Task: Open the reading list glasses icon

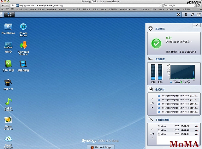Action: pos(3,9)
